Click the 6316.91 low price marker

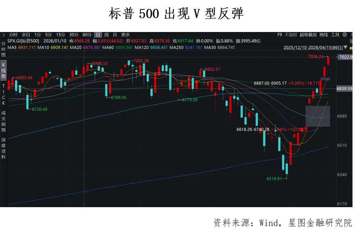(275, 179)
